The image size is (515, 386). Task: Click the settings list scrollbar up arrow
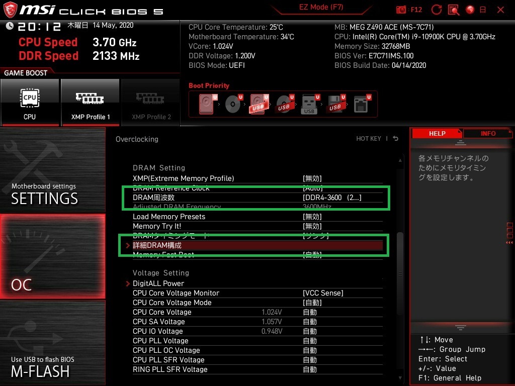tap(400, 160)
